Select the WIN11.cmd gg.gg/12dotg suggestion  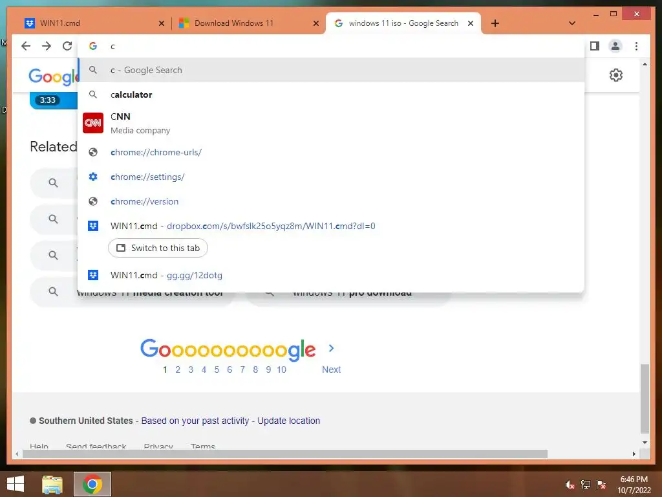[331, 275]
